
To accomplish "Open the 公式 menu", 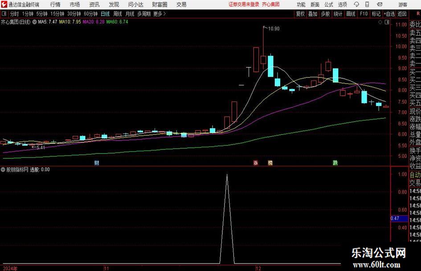I will (x=329, y=4).
